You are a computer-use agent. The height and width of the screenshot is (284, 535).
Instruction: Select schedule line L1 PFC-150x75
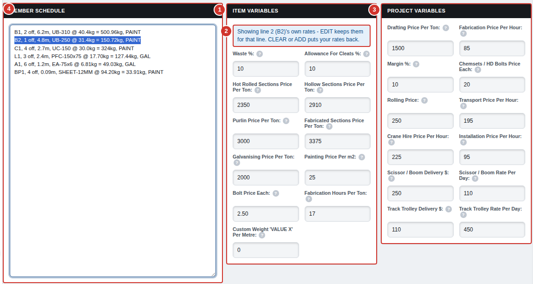point(82,56)
